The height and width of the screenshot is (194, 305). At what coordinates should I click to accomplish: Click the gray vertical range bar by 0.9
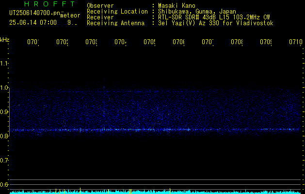coord(9,113)
